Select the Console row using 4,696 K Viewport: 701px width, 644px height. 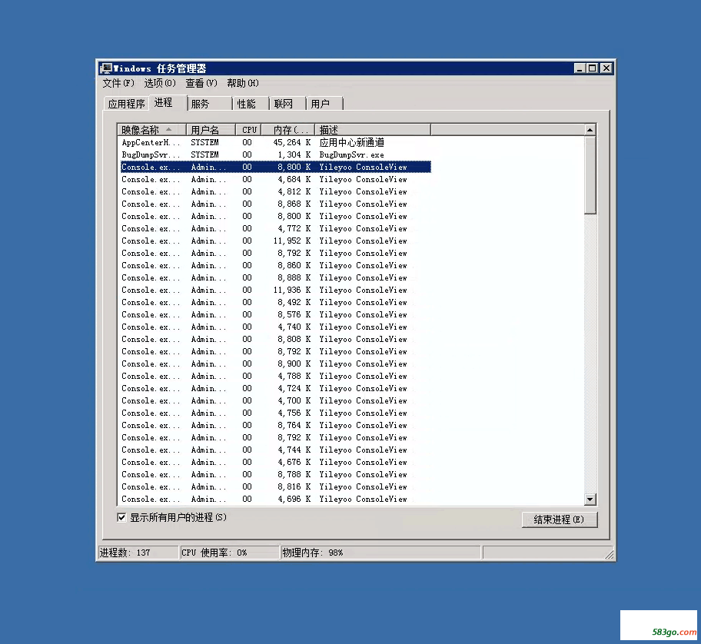point(276,499)
